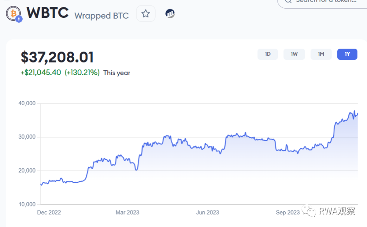Select the 1W time range

click(x=294, y=54)
